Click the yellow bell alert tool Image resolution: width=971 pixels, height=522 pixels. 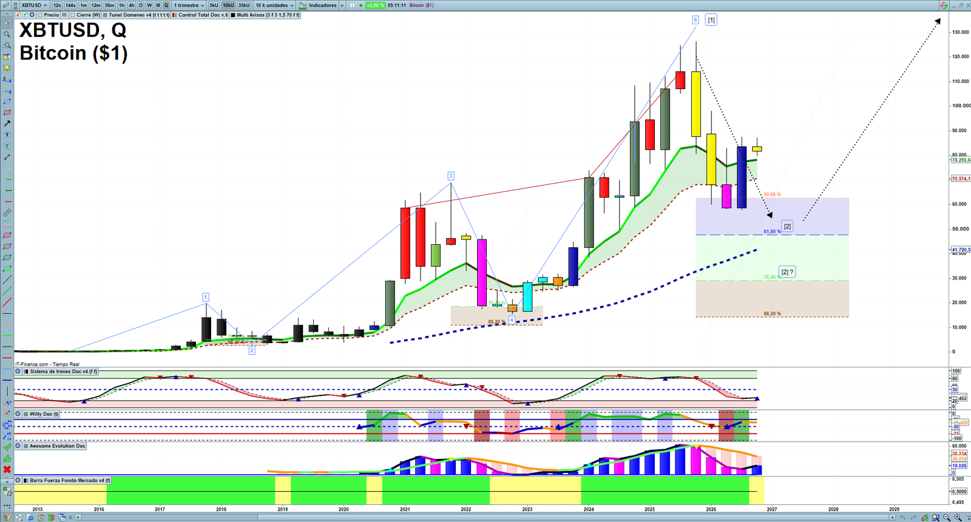pyautogui.click(x=7, y=68)
